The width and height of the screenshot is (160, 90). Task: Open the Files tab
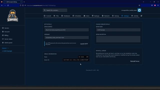tap(56, 16)
